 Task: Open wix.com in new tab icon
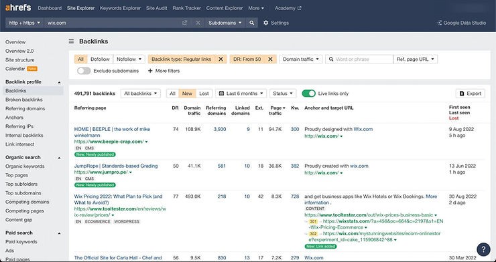click(185, 23)
